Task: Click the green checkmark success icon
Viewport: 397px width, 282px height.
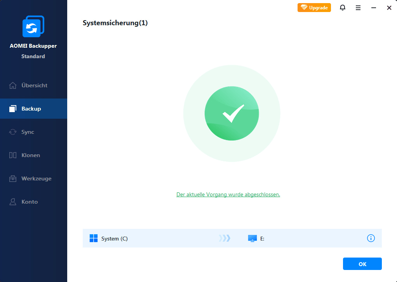Action: pos(232,113)
